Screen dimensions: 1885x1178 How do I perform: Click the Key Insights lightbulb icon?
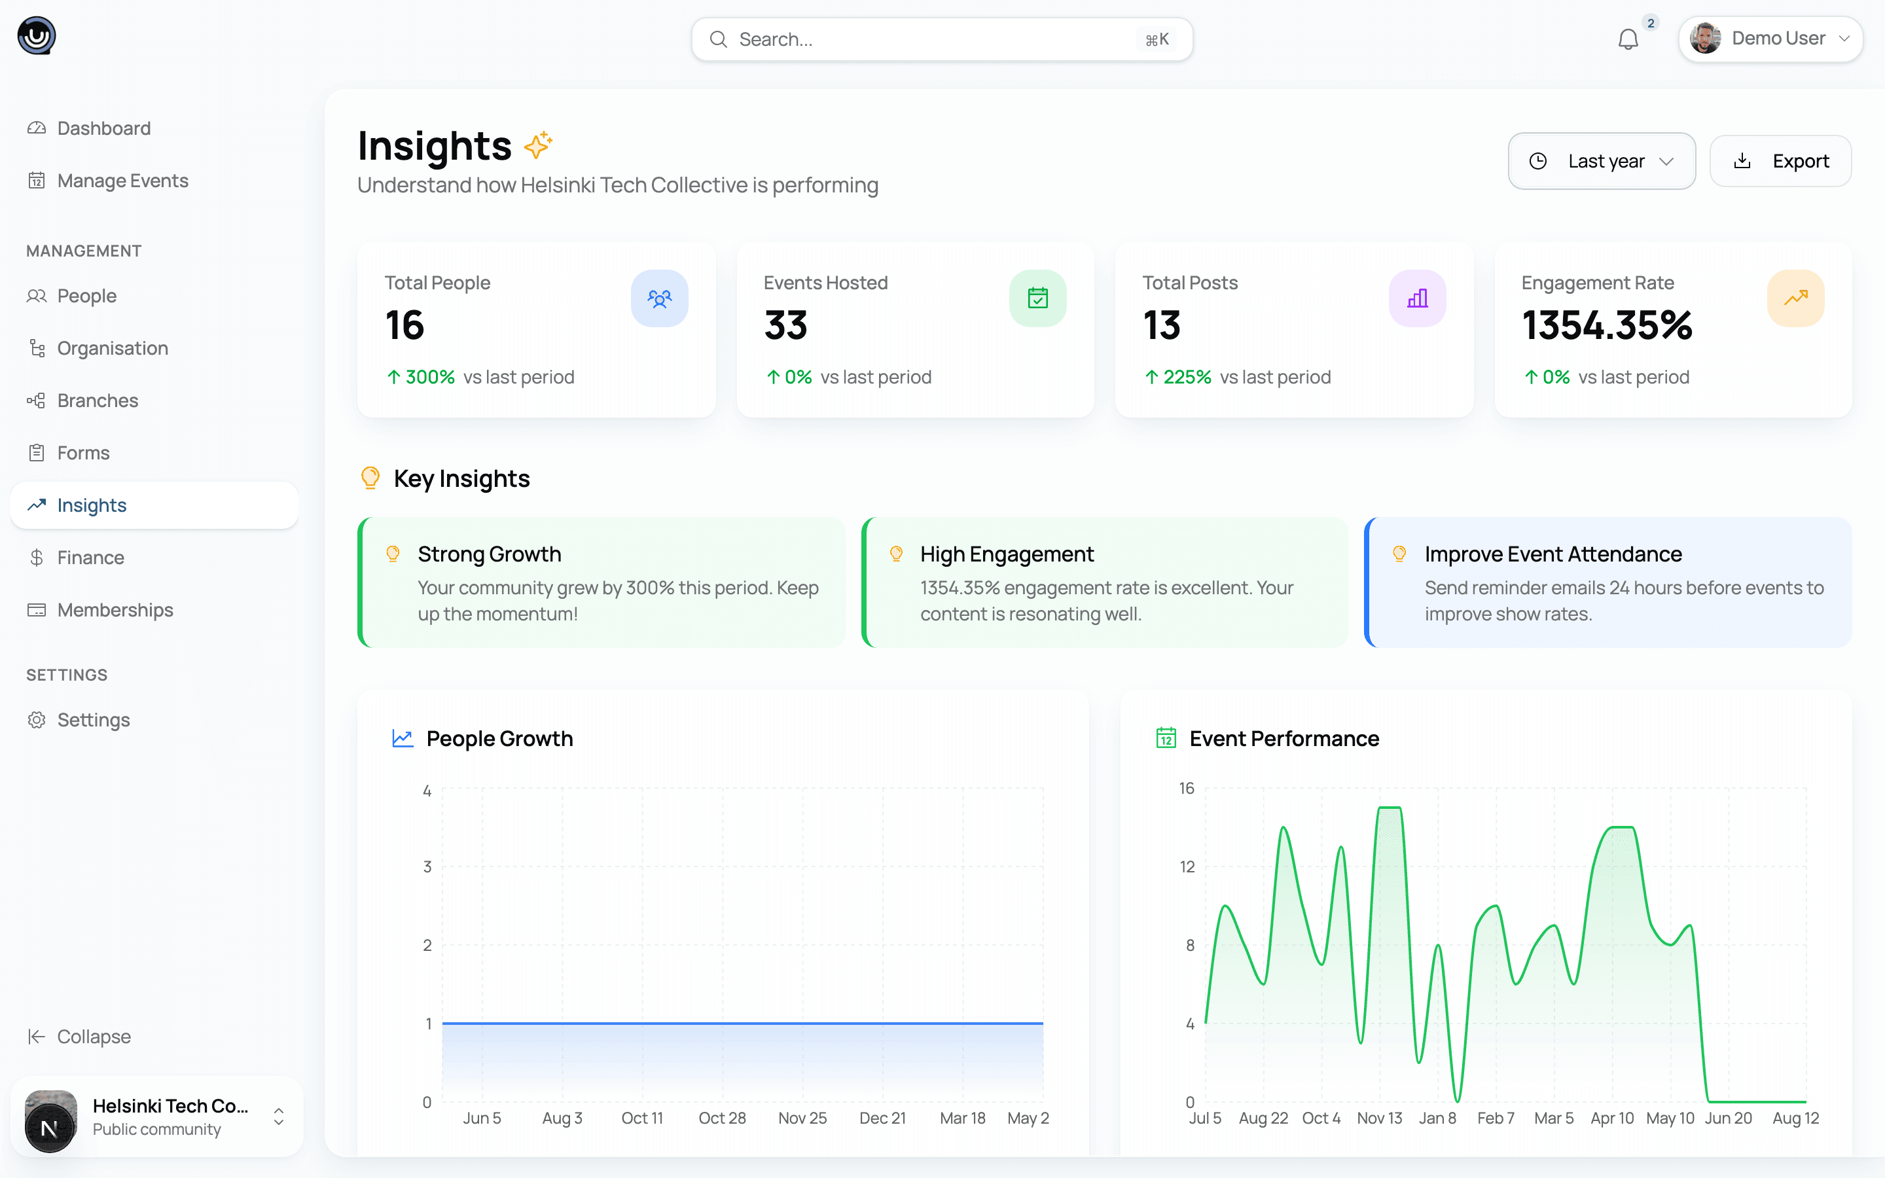(370, 478)
